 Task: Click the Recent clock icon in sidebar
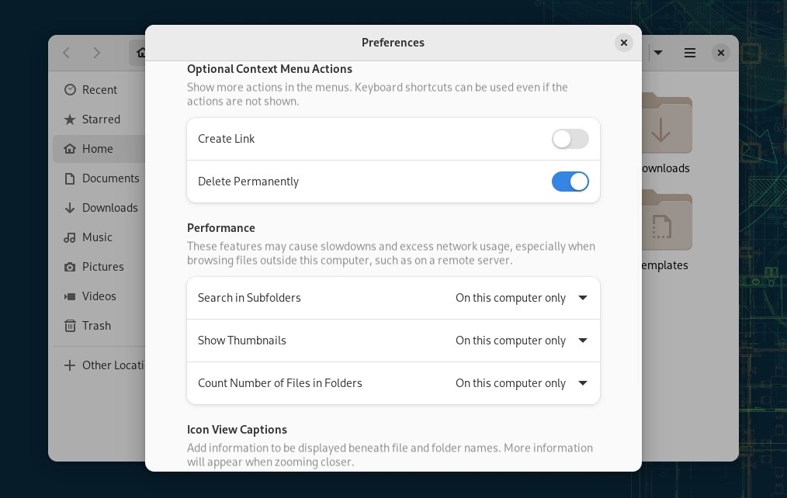[70, 90]
